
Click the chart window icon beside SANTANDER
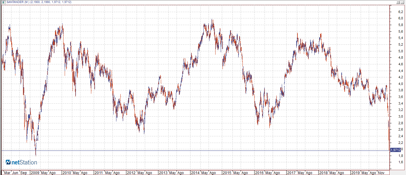point(2,2)
